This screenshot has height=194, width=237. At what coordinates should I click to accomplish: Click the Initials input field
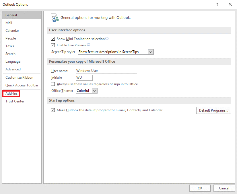[x=84, y=78]
